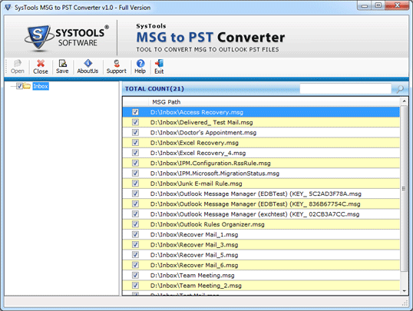Screen dimensions: 413x311
Task: Select row D:\Inbox\Recover Mail_3.msg
Action: click(261, 245)
